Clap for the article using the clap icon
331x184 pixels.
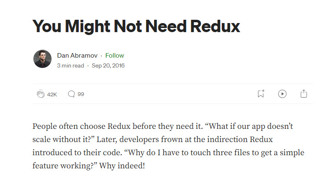click(40, 94)
